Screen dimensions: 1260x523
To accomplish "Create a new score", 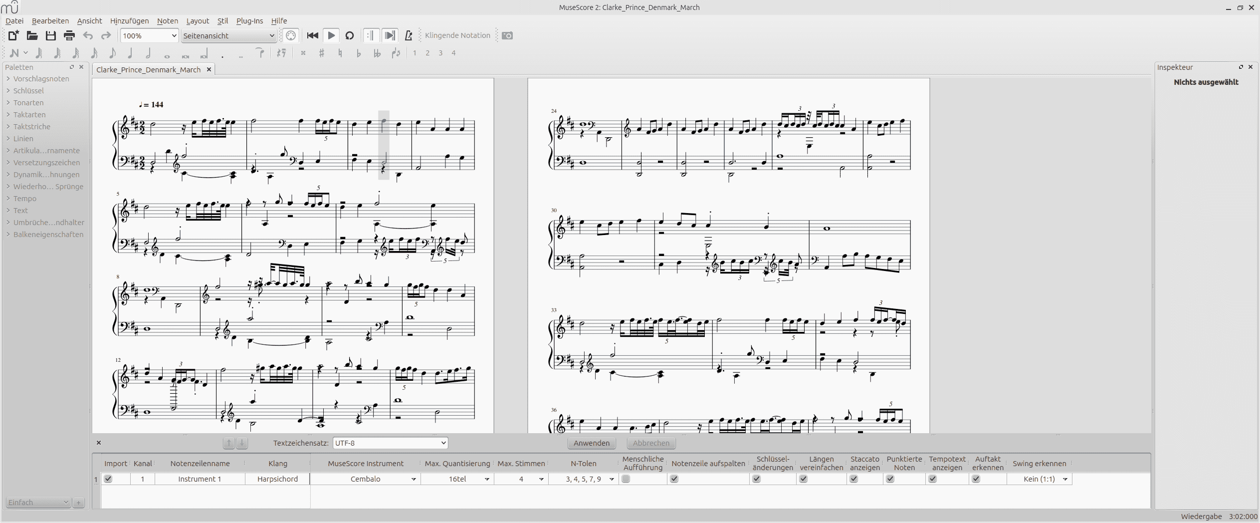I will 13,35.
